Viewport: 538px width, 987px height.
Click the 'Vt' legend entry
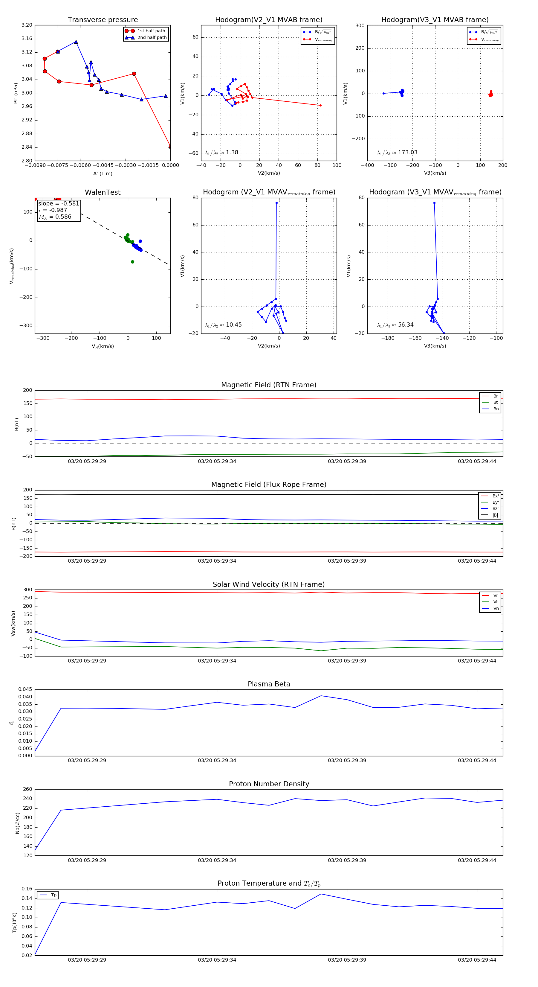pos(490,602)
